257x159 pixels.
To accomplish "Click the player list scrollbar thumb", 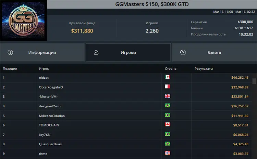I will tap(254, 81).
